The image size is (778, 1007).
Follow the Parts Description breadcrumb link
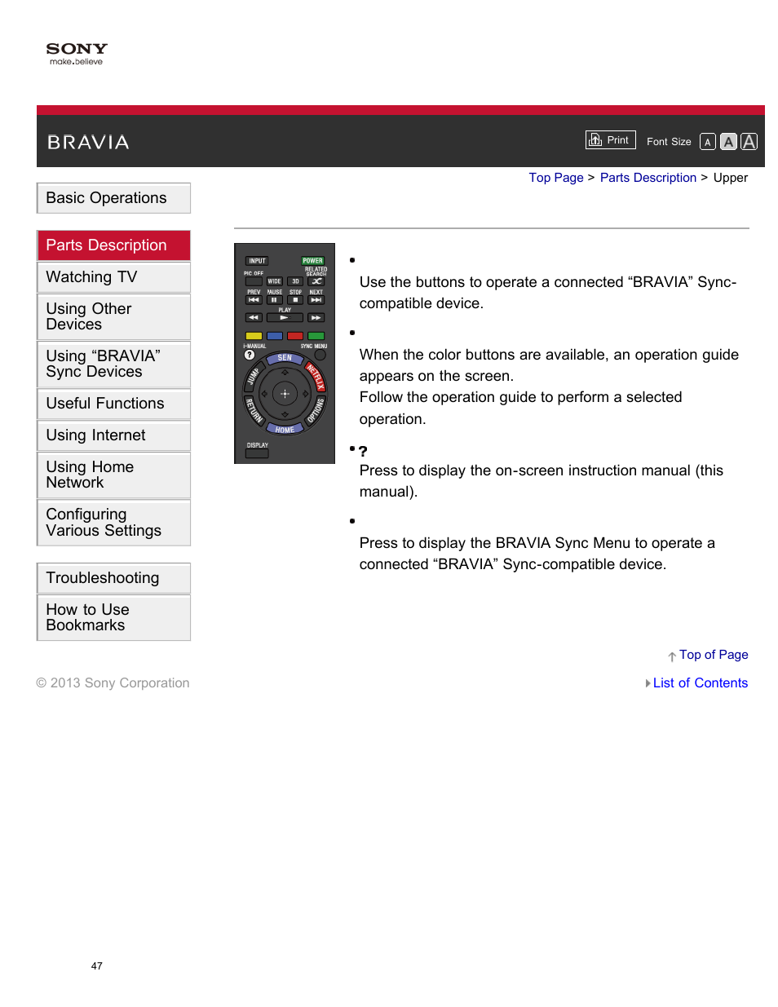tap(648, 178)
